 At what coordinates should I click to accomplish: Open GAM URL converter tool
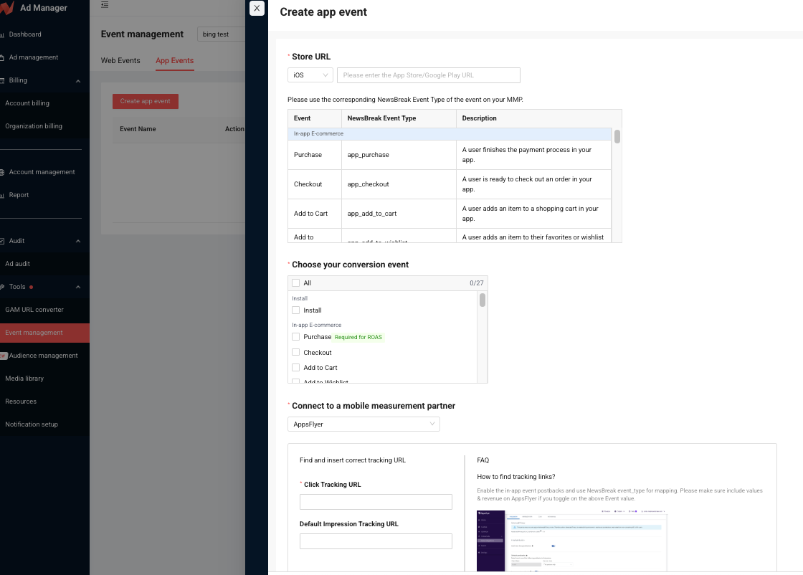tap(34, 310)
